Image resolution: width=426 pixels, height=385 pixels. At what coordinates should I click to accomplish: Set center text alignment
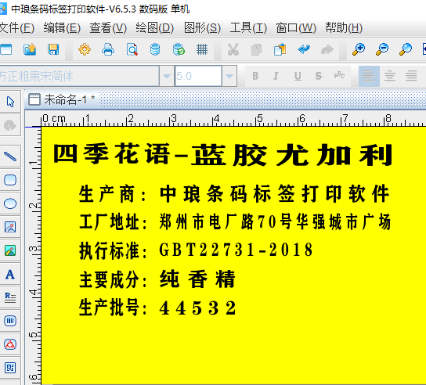[x=390, y=76]
